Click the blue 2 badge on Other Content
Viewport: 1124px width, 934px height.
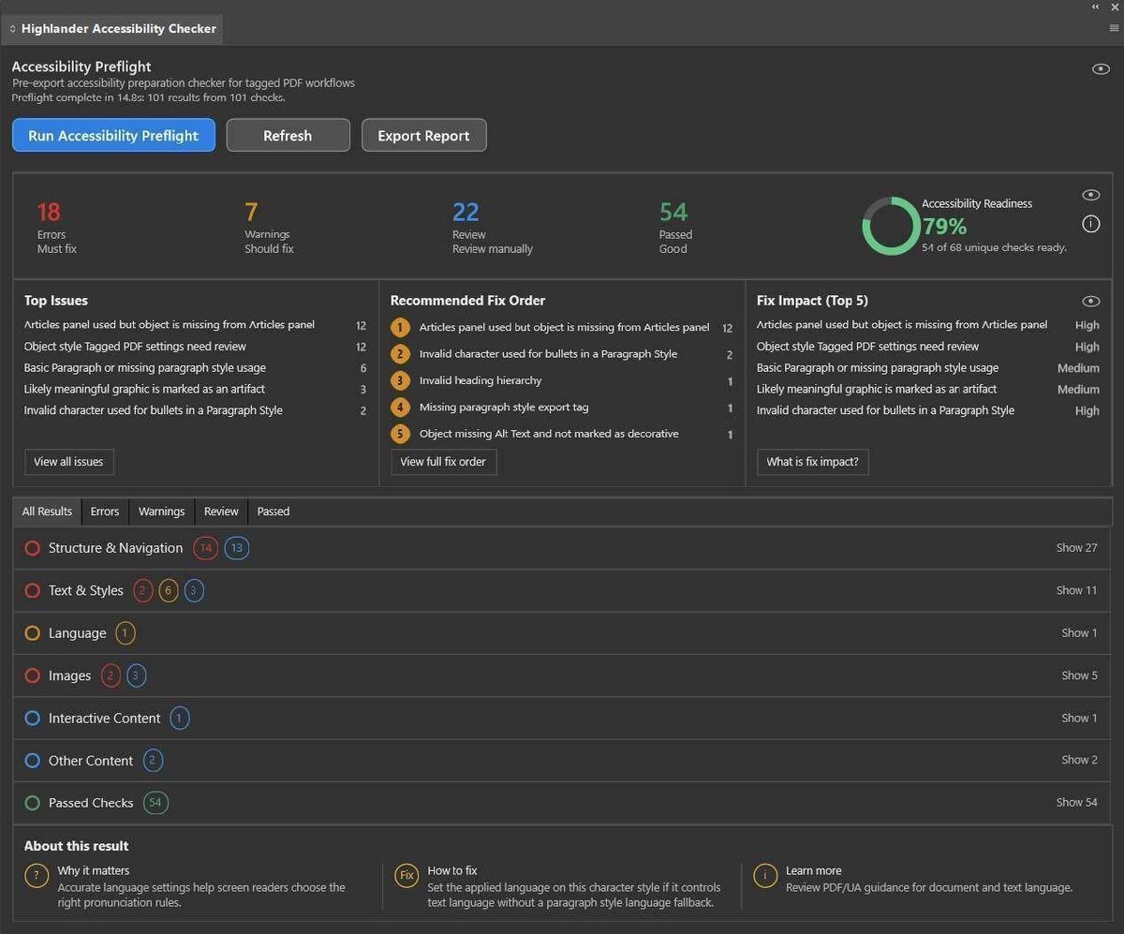click(153, 761)
